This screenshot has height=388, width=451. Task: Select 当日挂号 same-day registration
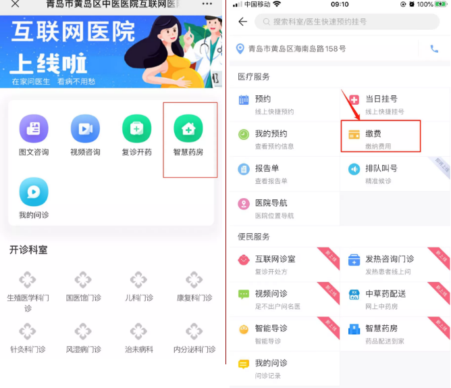click(394, 105)
